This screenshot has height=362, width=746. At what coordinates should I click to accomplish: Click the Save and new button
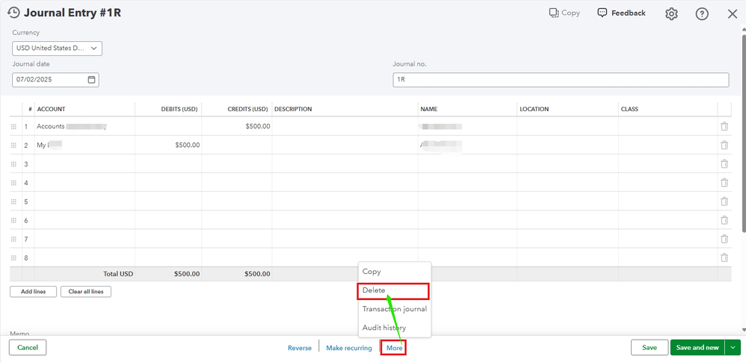(697, 347)
